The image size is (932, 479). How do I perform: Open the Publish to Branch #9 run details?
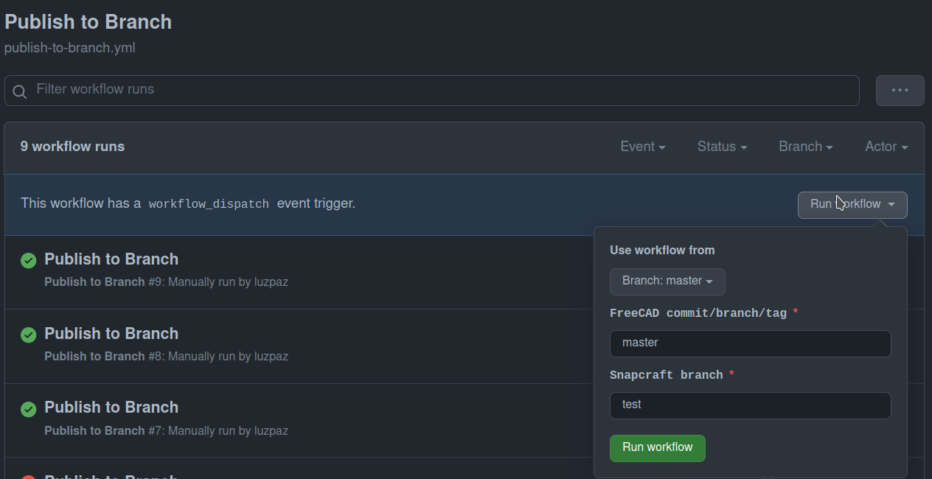pos(111,259)
